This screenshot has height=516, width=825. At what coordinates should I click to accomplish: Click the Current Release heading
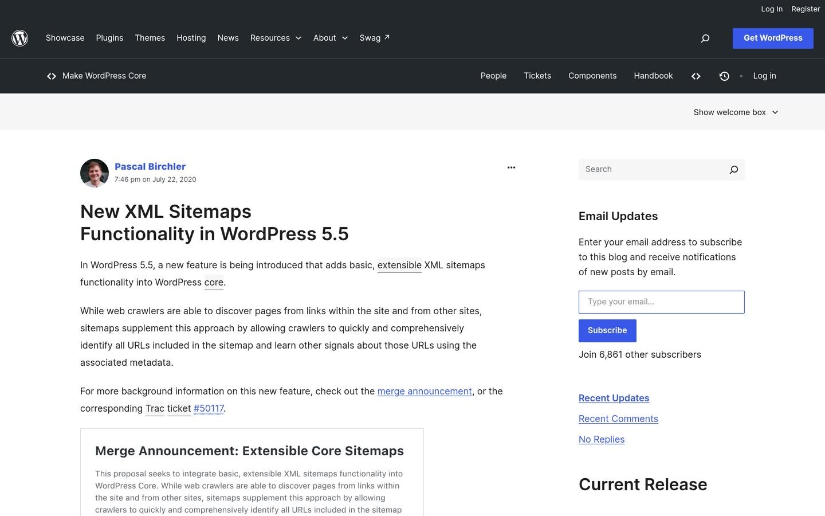pyautogui.click(x=643, y=484)
